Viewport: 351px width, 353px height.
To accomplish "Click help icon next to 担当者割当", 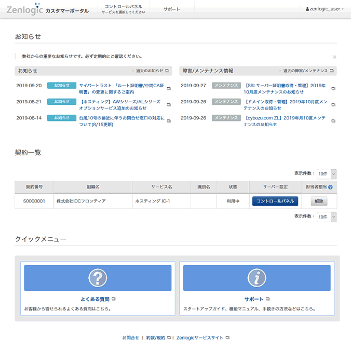I will coord(331,187).
